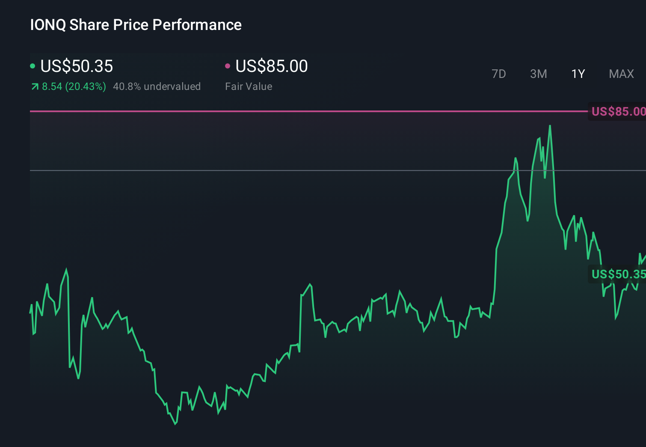Open the MAX chart view

click(x=621, y=74)
